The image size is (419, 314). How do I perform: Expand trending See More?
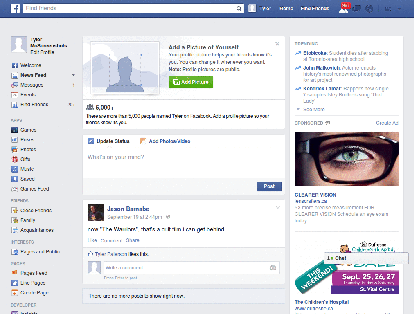tap(314, 110)
